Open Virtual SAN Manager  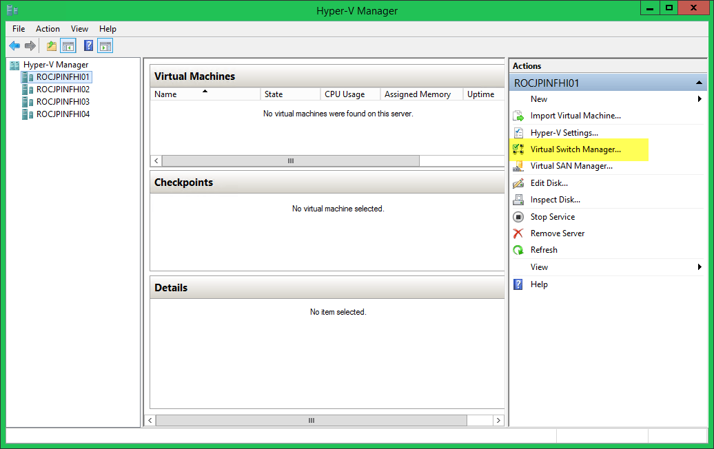pos(571,166)
